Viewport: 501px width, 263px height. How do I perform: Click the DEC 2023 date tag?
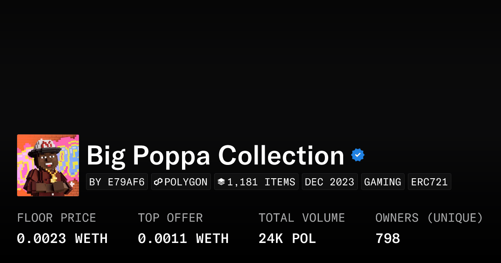tap(329, 182)
